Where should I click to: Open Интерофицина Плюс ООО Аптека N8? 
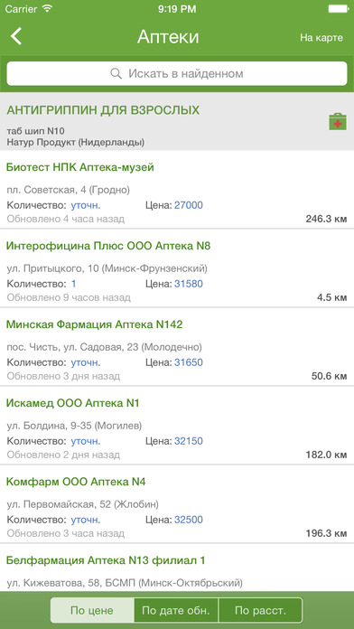[177, 268]
